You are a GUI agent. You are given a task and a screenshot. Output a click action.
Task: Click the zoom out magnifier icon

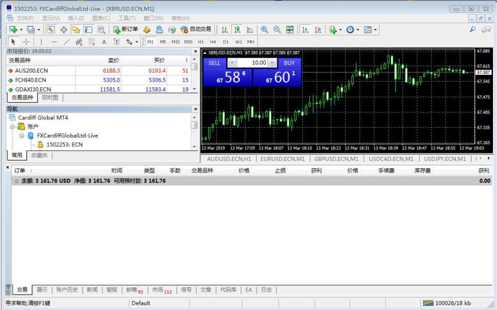pos(277,29)
